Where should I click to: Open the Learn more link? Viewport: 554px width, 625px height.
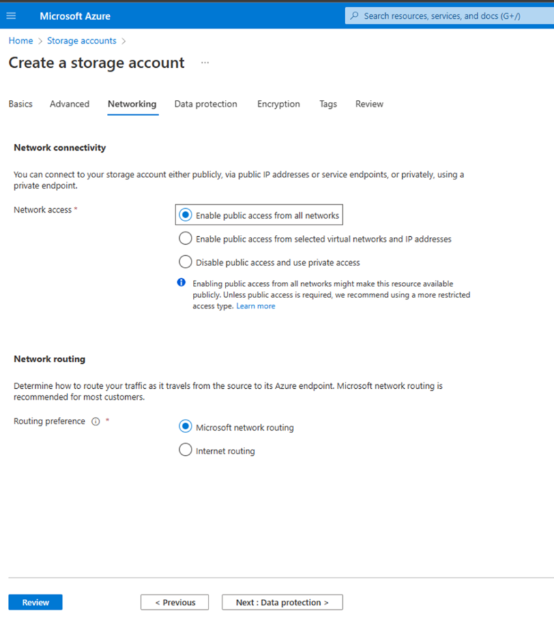(255, 306)
